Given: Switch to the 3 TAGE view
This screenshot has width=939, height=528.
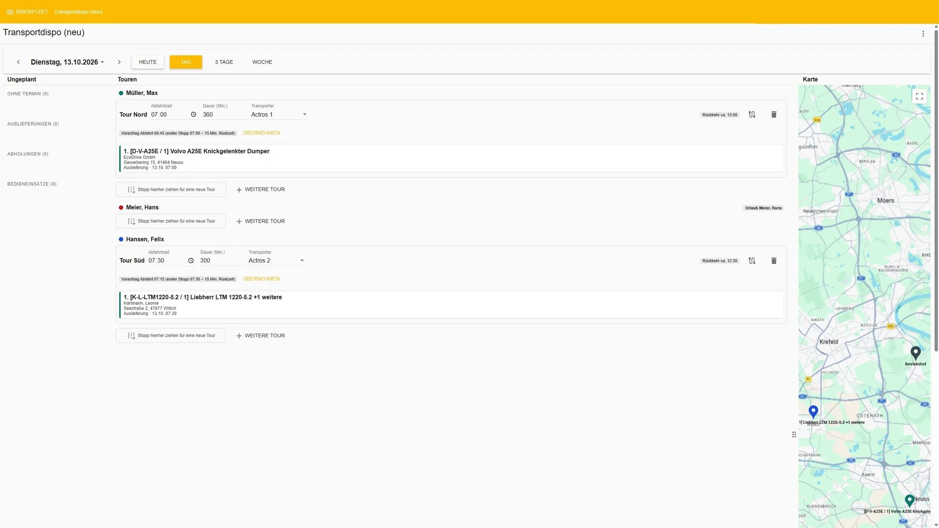Looking at the screenshot, I should (224, 62).
